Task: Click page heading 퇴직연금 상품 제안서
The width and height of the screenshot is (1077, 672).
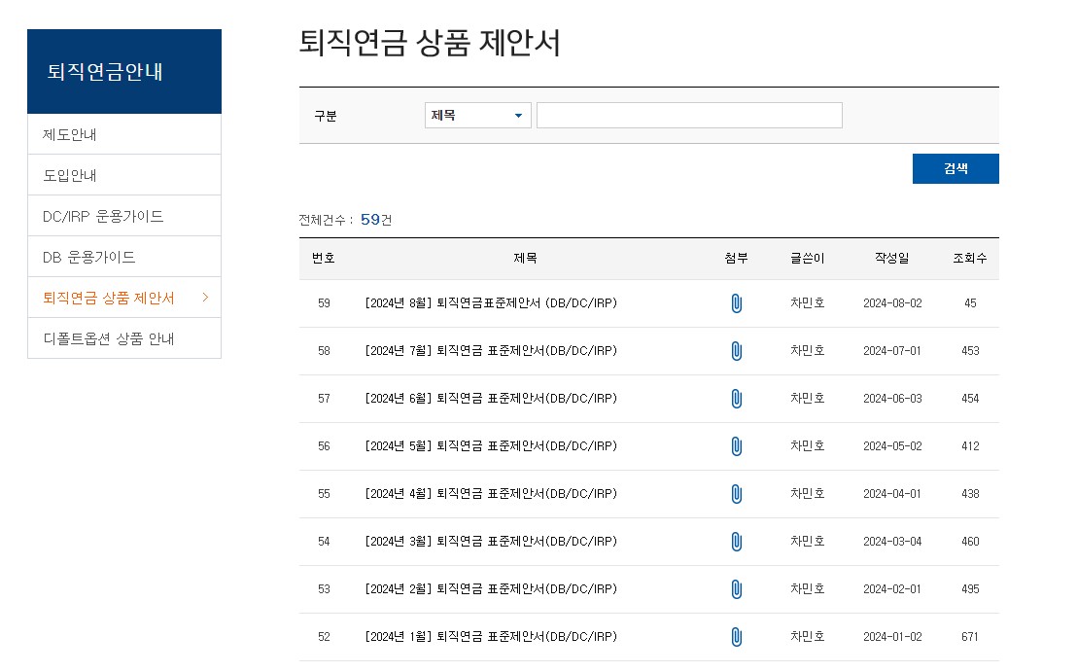Action: [x=430, y=42]
